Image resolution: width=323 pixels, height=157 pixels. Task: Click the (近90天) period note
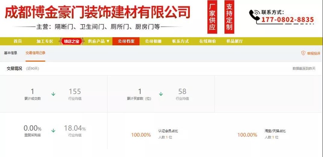[x=33, y=69]
